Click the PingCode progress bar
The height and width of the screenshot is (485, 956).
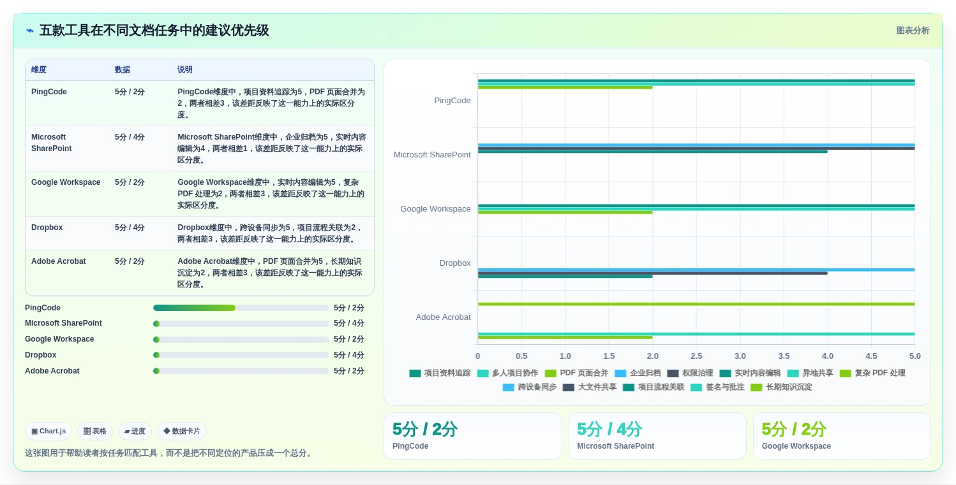coord(241,308)
